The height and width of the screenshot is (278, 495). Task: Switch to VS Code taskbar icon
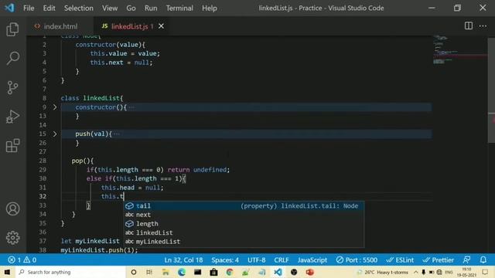point(278,272)
